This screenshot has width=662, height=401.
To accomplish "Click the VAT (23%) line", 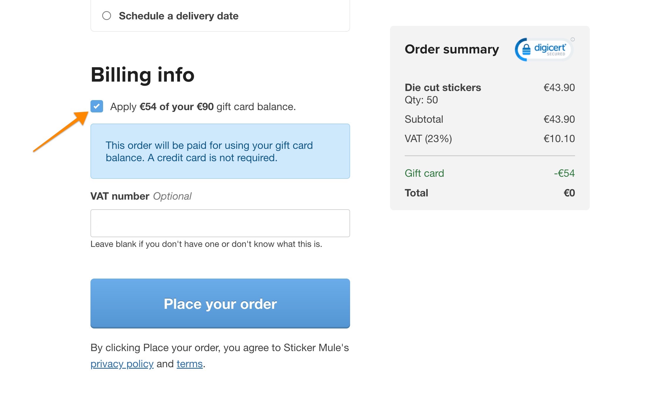I will [428, 138].
